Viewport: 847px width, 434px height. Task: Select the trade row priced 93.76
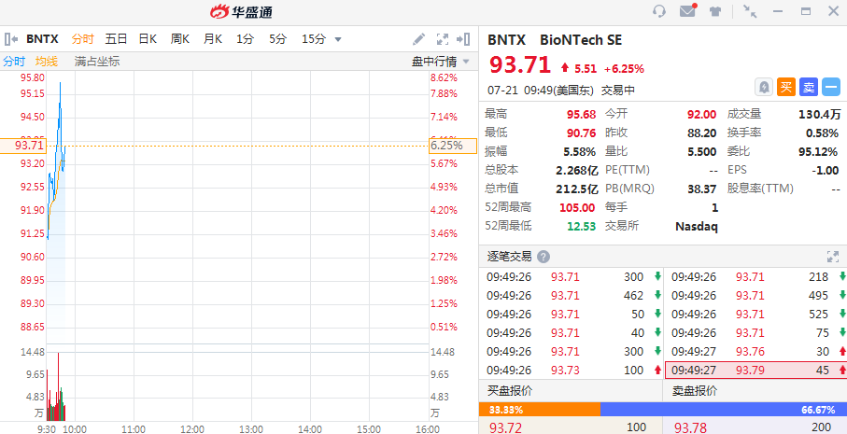(755, 352)
